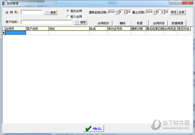Click the 全部 show-all button
Viewport: 195px width, 135px height.
tap(182, 12)
